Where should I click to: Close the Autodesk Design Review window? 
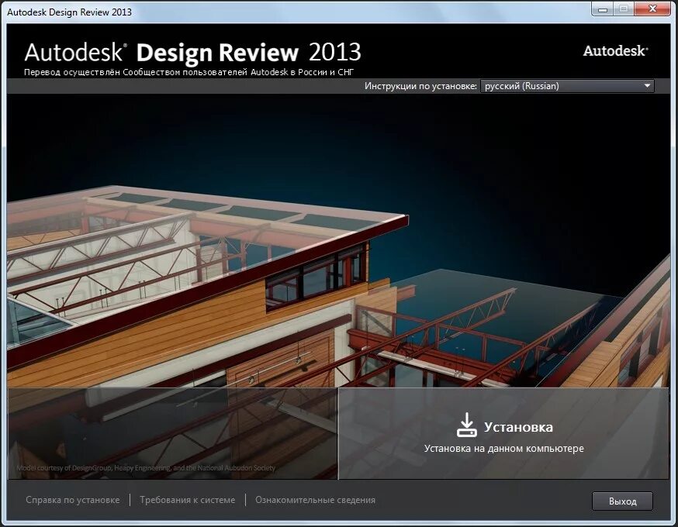(x=653, y=9)
